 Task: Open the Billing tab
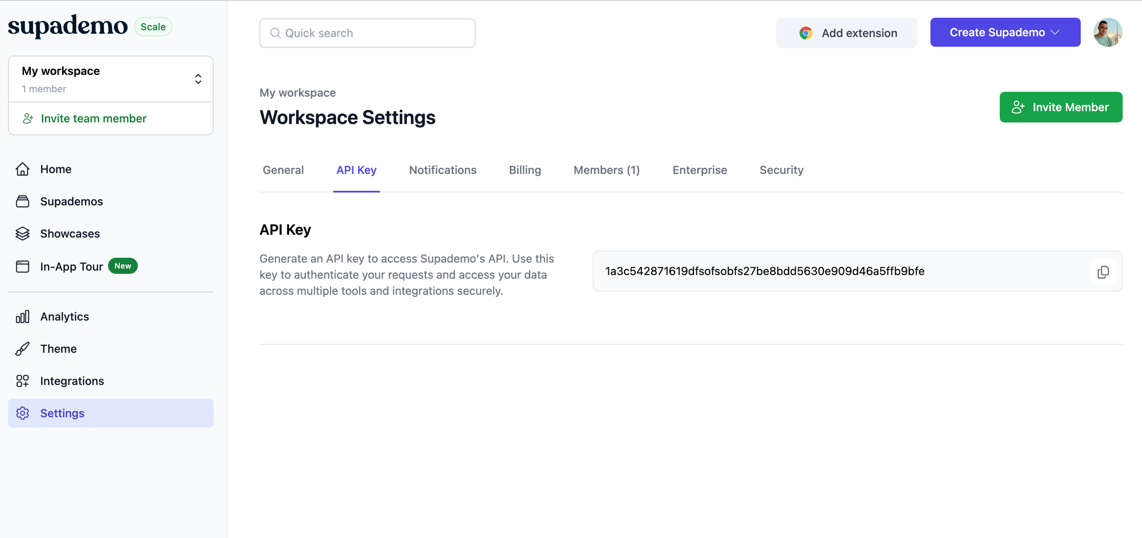524,170
